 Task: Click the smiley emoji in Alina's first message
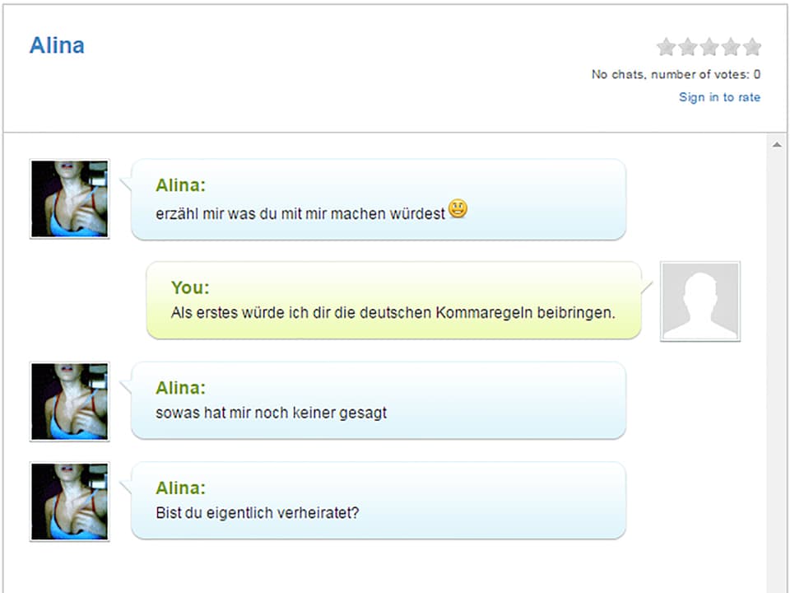(458, 209)
